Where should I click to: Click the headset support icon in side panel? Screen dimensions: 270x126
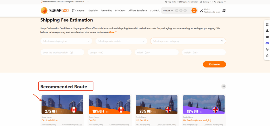pos(267,49)
